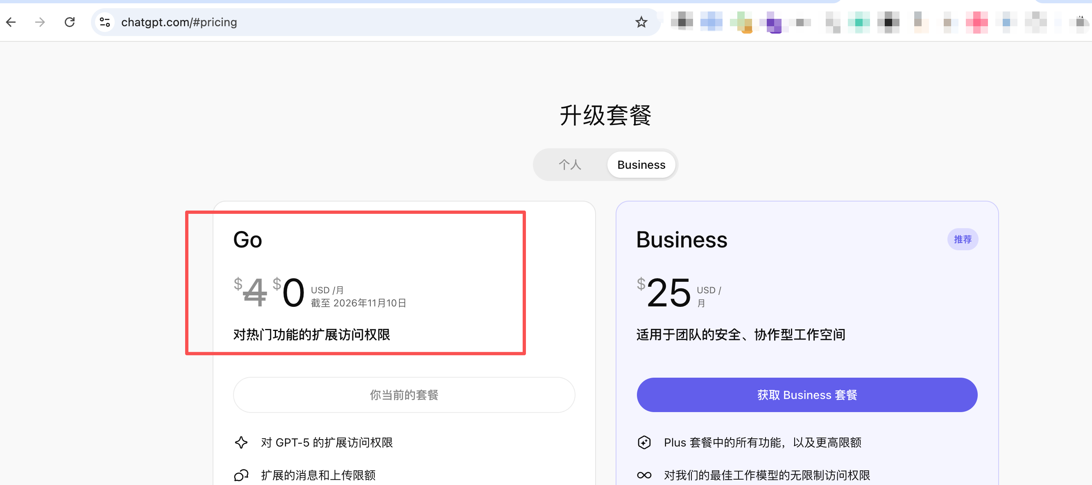Click the browser back arrow
The height and width of the screenshot is (485, 1092).
(11, 22)
